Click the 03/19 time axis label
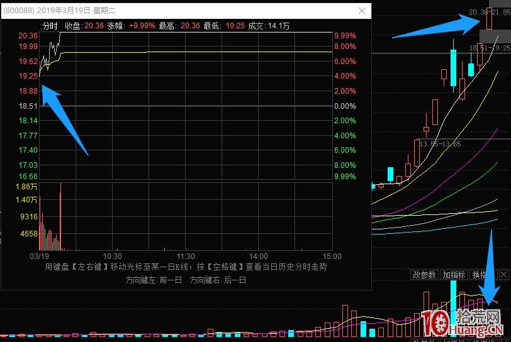This screenshot has height=342, width=511. pyautogui.click(x=39, y=256)
